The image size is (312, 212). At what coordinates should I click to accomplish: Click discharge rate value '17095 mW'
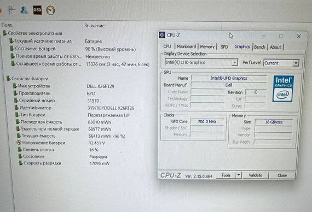click(100, 163)
